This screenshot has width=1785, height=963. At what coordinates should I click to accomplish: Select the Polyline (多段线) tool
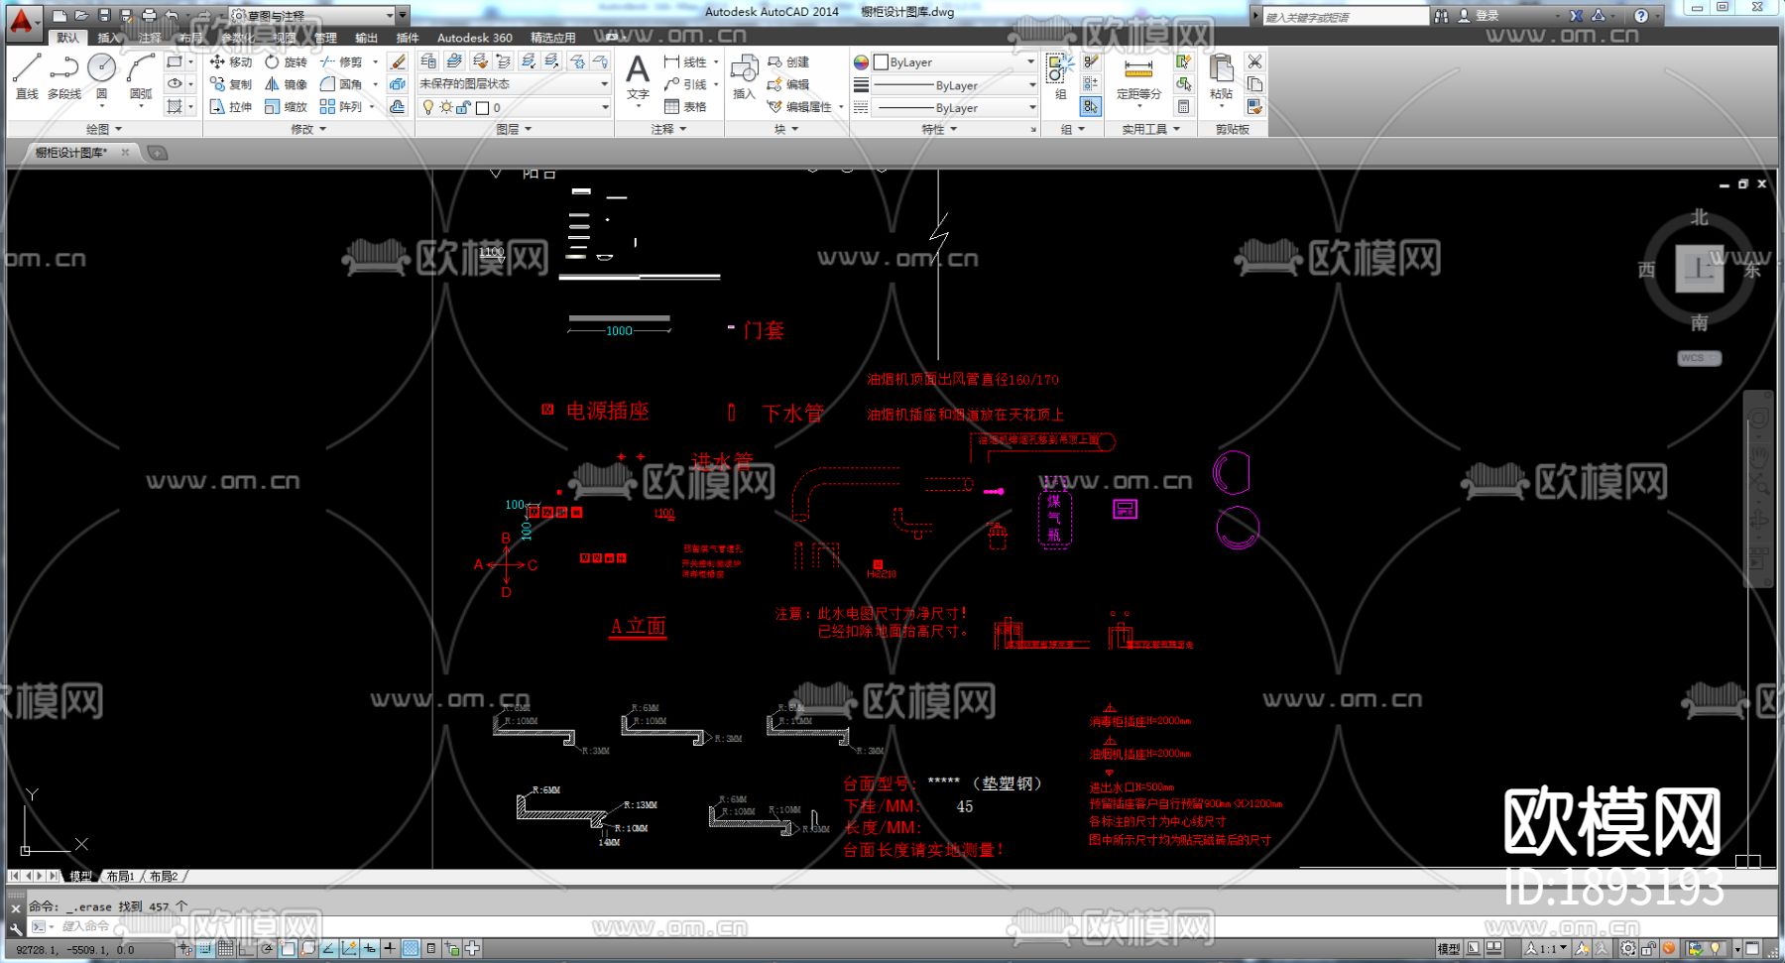[64, 75]
